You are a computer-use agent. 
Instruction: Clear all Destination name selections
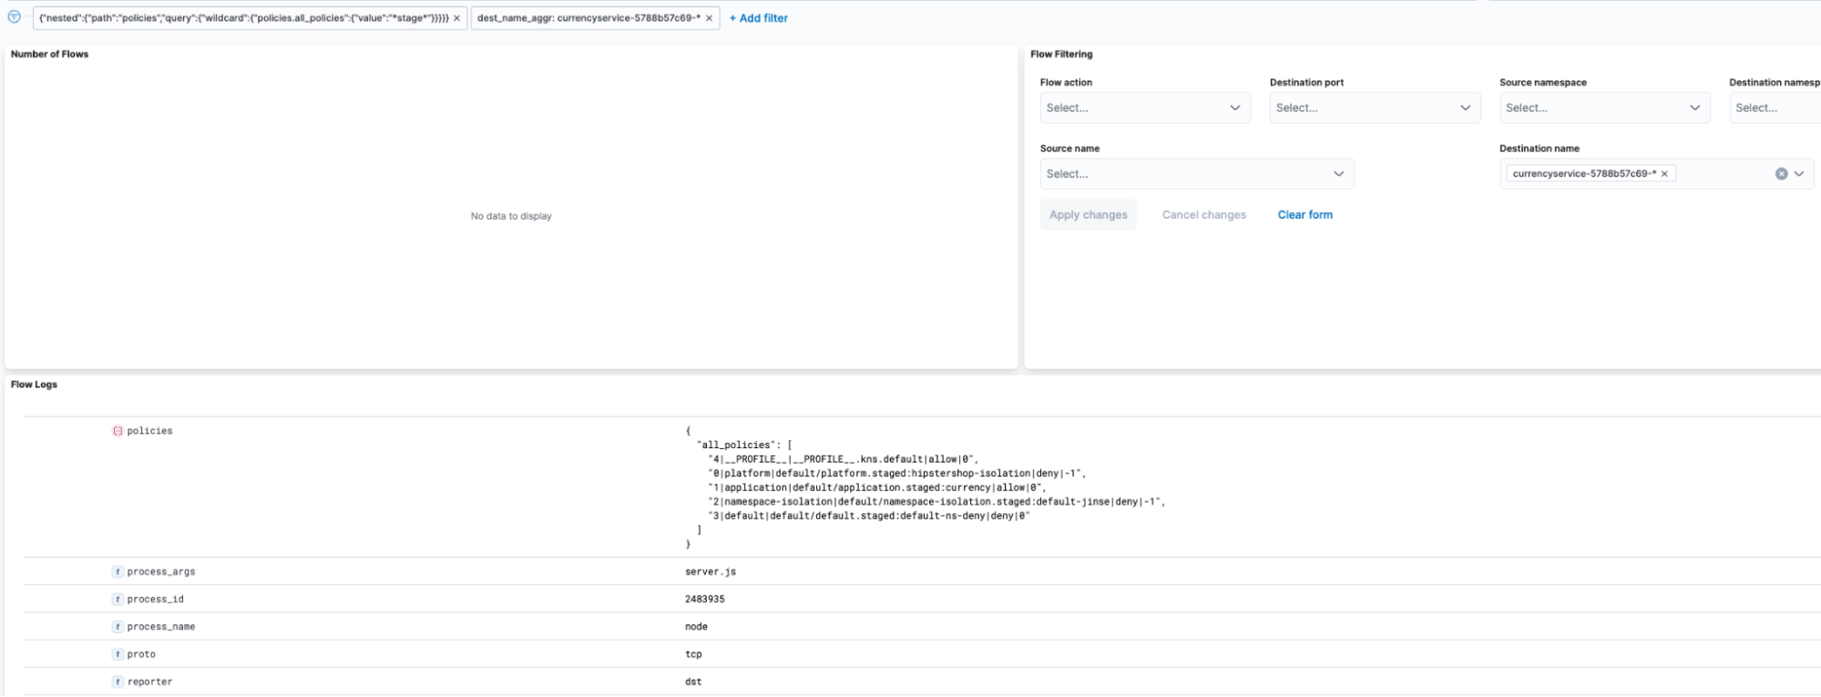(1781, 174)
